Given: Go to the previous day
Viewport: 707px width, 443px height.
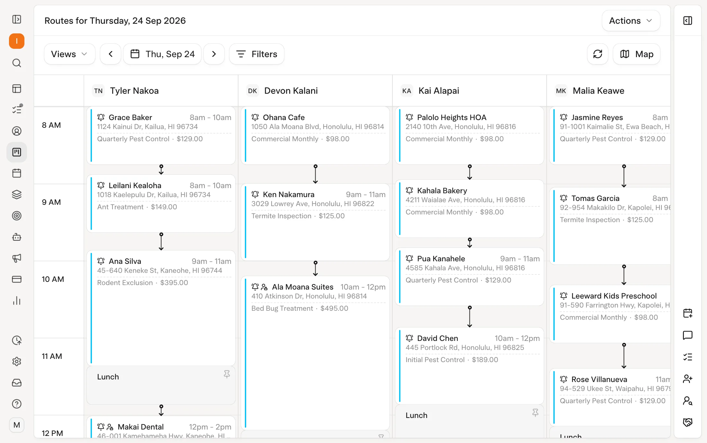Looking at the screenshot, I should (x=111, y=54).
